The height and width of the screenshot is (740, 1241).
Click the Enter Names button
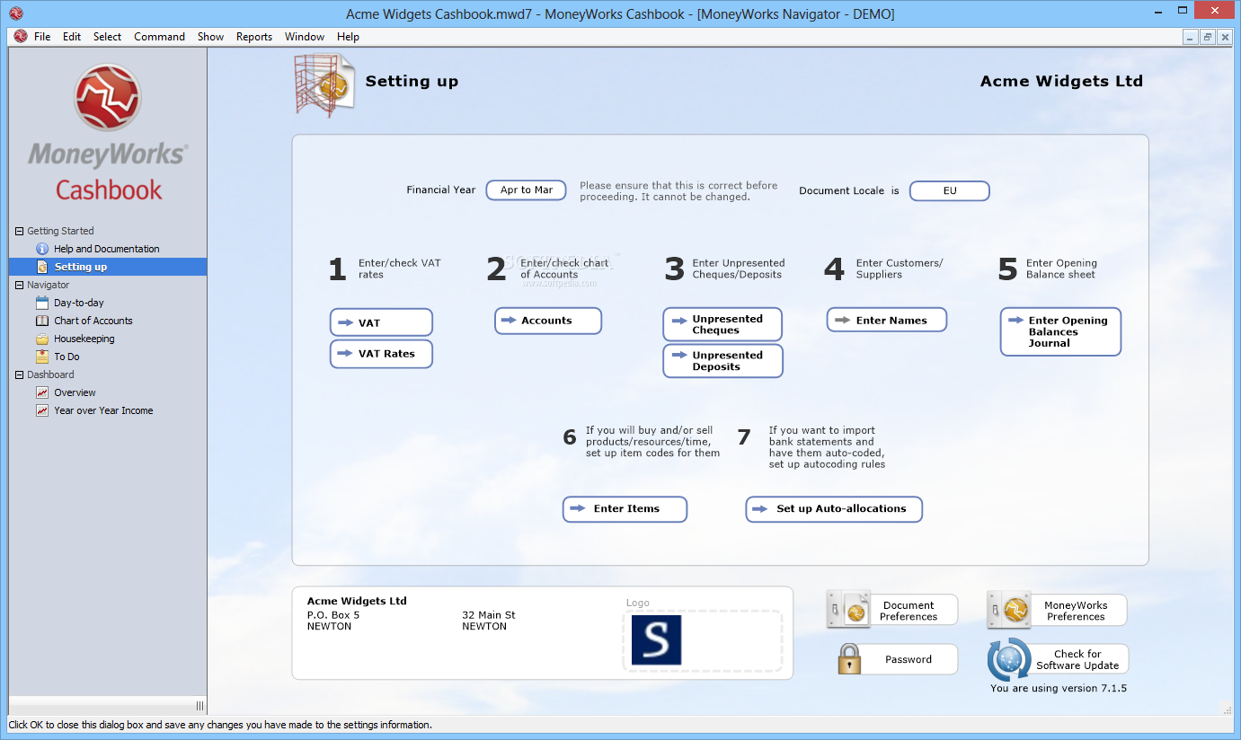[887, 320]
